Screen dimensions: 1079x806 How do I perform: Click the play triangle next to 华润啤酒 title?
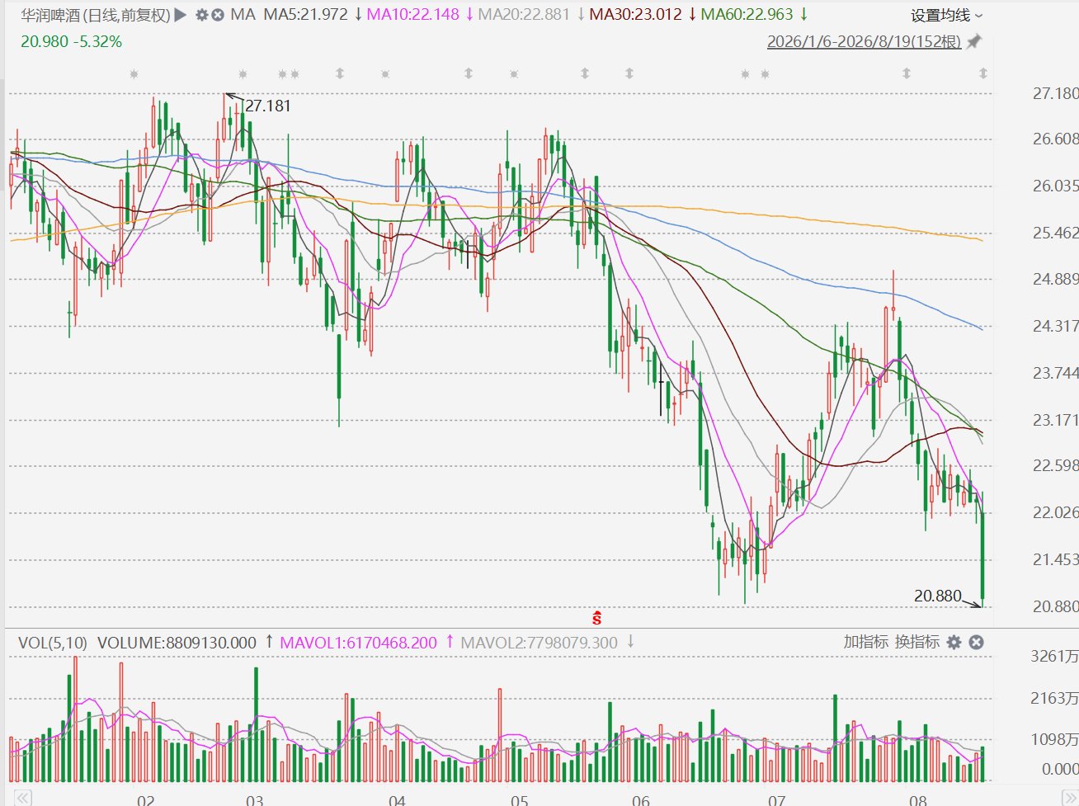coord(181,15)
